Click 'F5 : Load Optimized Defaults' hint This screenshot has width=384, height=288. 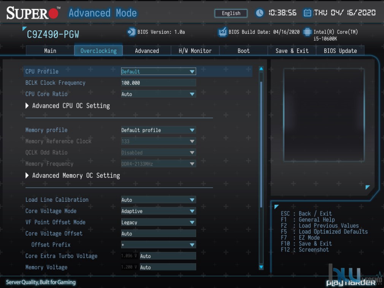click(324, 231)
